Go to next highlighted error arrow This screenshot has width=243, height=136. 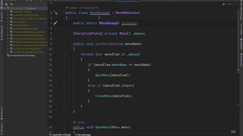[x=237, y=4]
